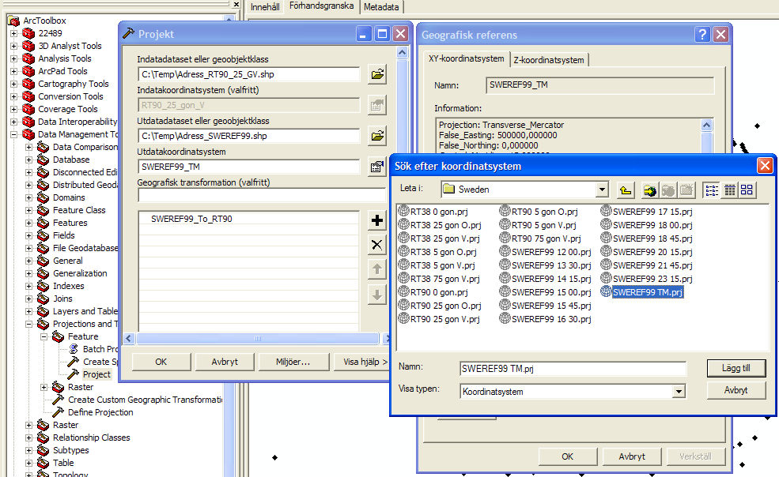Click Geografisk transformation input field
The width and height of the screenshot is (779, 477).
pyautogui.click(x=261, y=196)
